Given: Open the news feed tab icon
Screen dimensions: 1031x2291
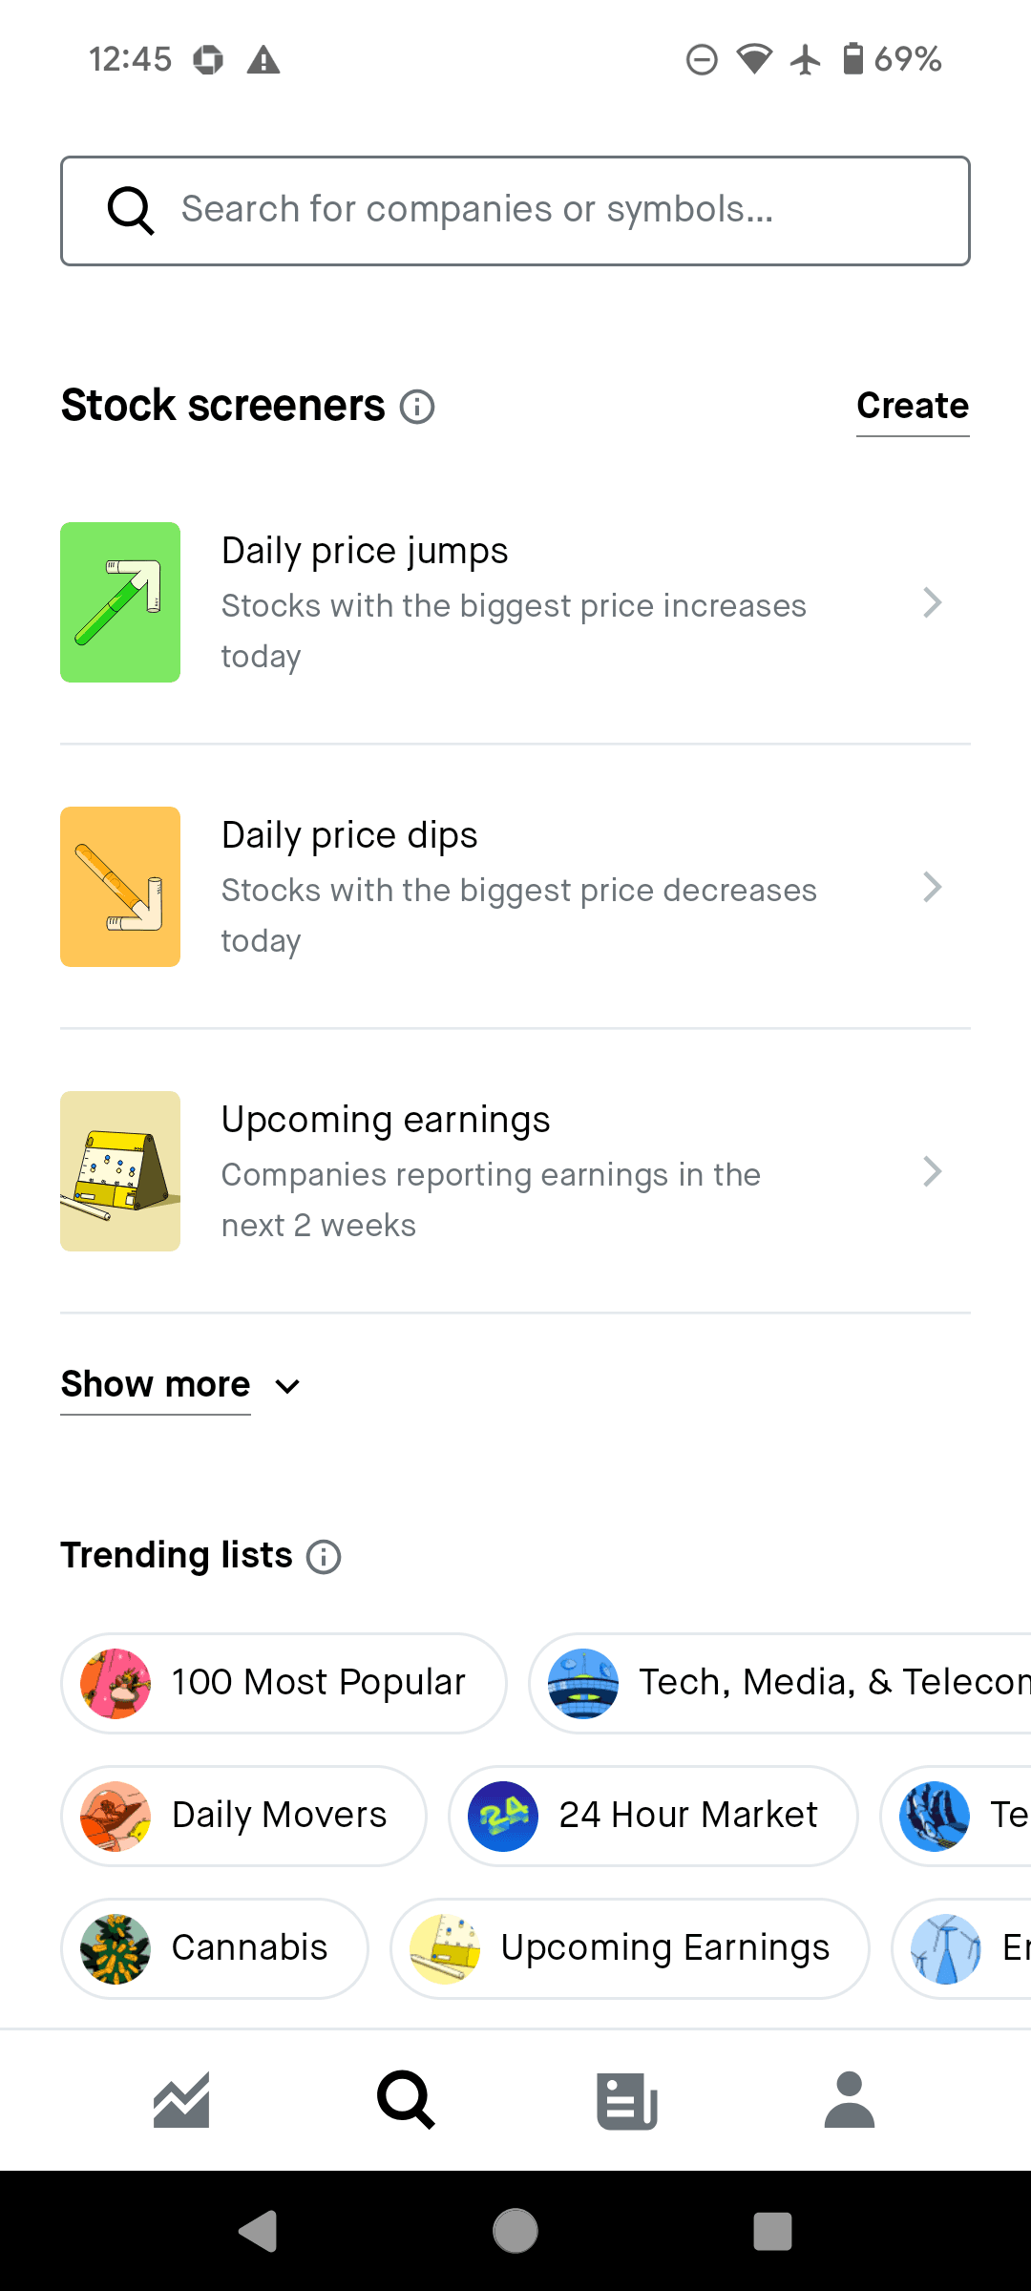Looking at the screenshot, I should point(627,2100).
